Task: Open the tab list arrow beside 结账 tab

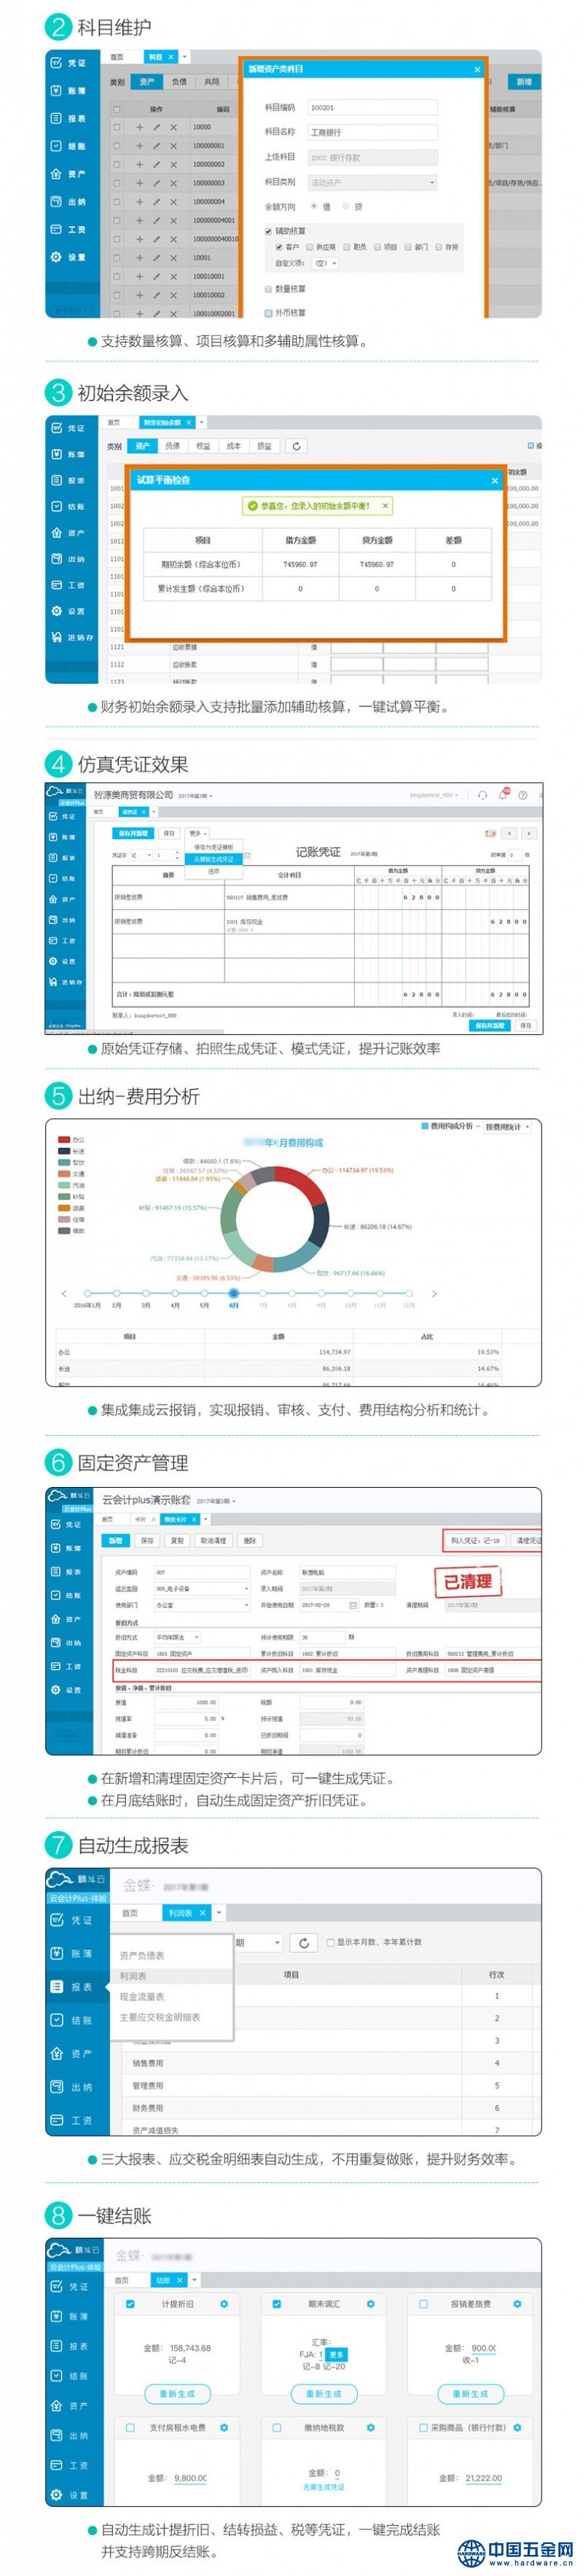Action: click(x=194, y=2279)
